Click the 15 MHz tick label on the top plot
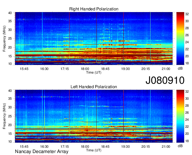Viewport: 192px width, 155px height. click(x=10, y=56)
